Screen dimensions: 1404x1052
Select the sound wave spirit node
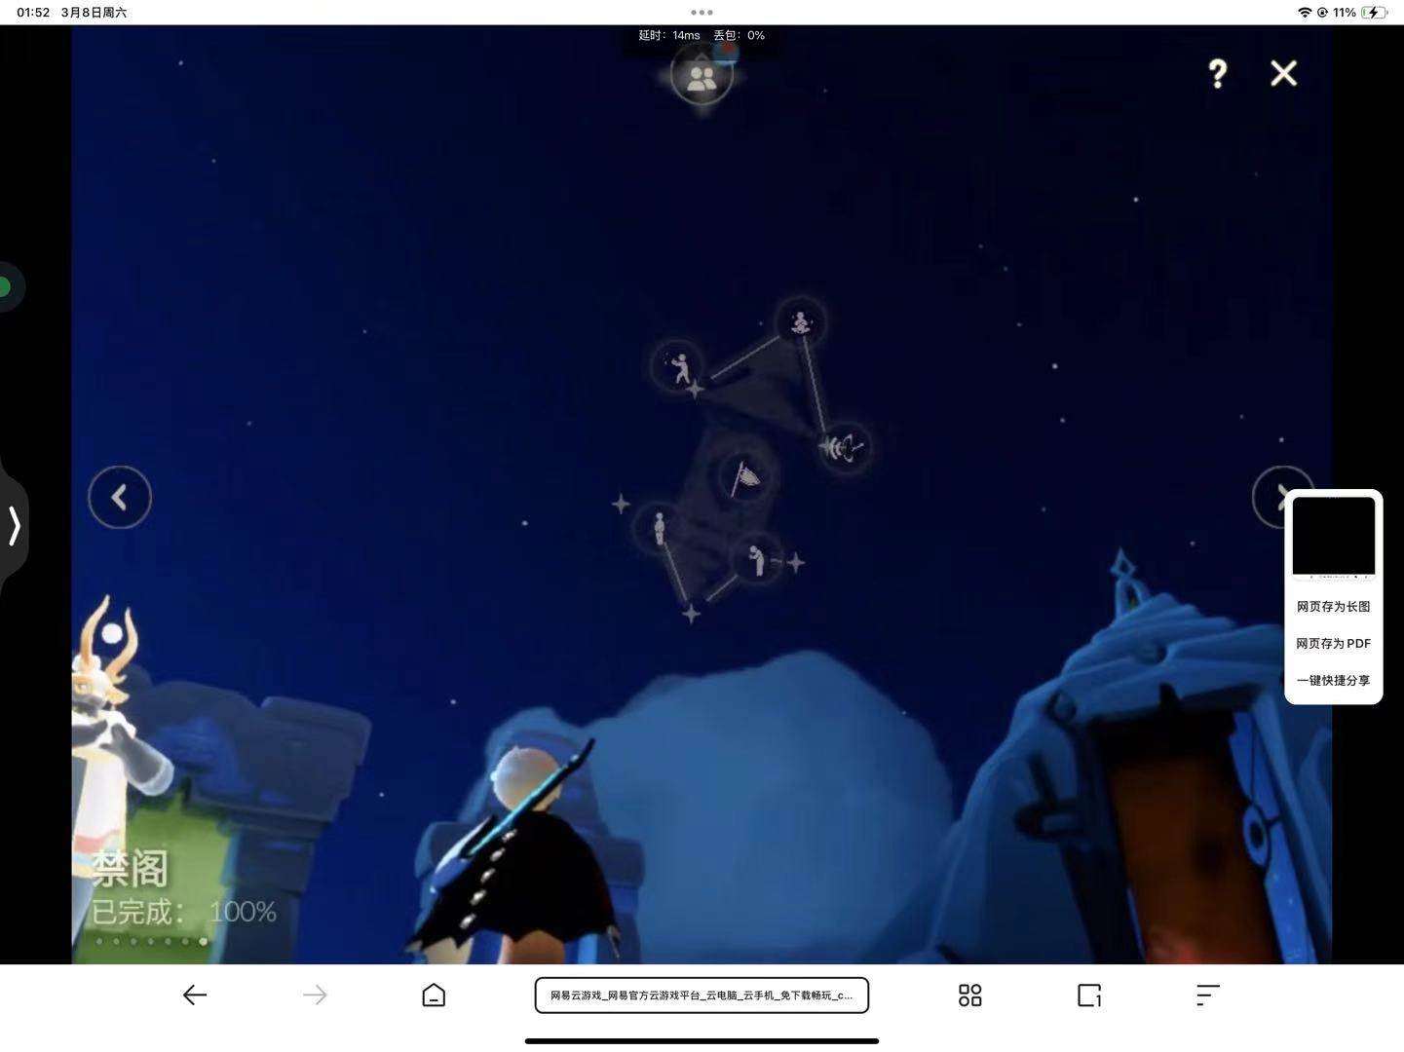click(844, 447)
